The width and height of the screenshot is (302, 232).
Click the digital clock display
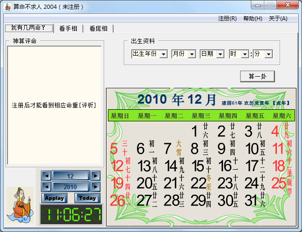pos(71,215)
